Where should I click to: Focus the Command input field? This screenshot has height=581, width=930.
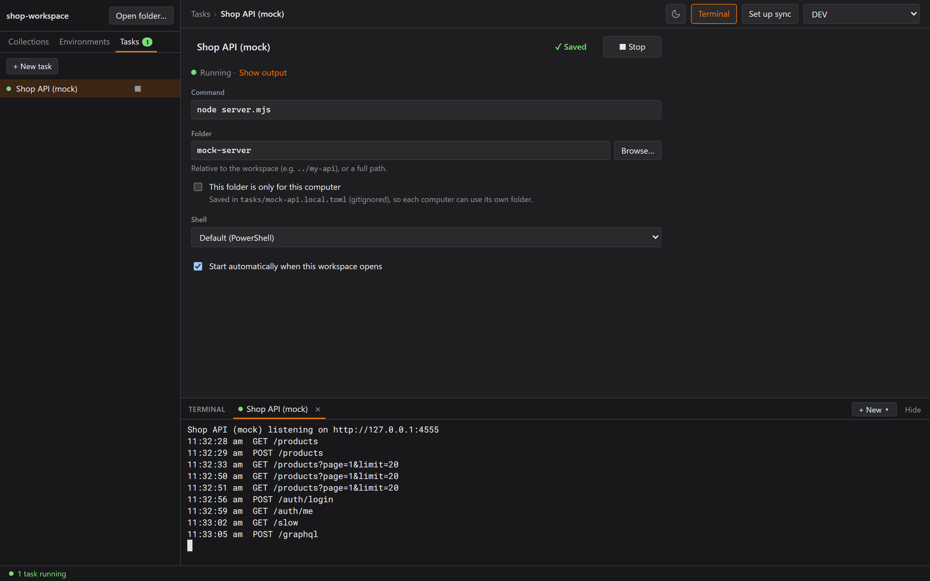(426, 110)
